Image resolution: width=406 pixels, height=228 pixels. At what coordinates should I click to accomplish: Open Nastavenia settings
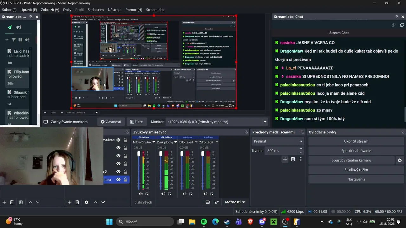pos(356,179)
